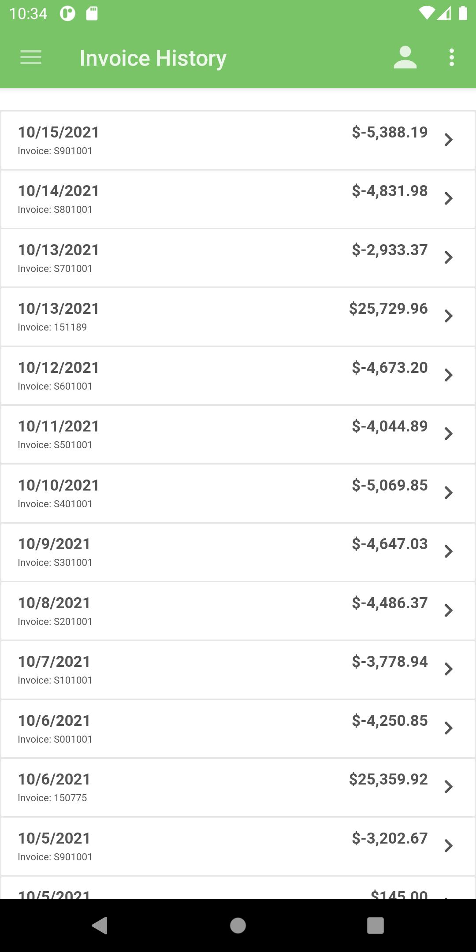Open the hamburger navigation menu
476x952 pixels.
[31, 58]
